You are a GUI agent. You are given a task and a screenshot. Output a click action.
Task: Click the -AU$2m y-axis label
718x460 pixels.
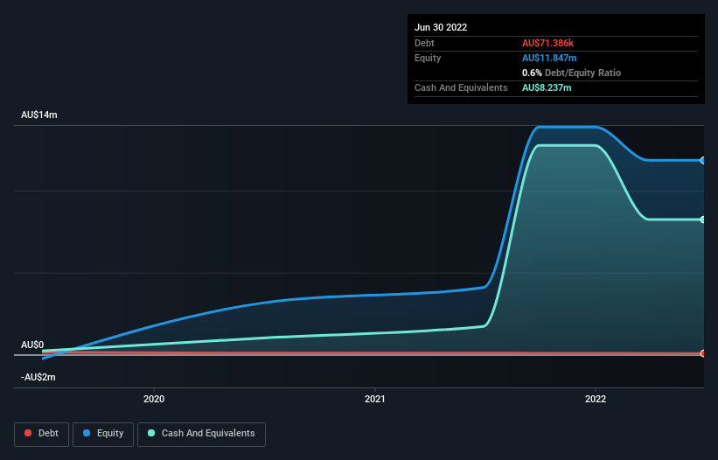click(38, 377)
